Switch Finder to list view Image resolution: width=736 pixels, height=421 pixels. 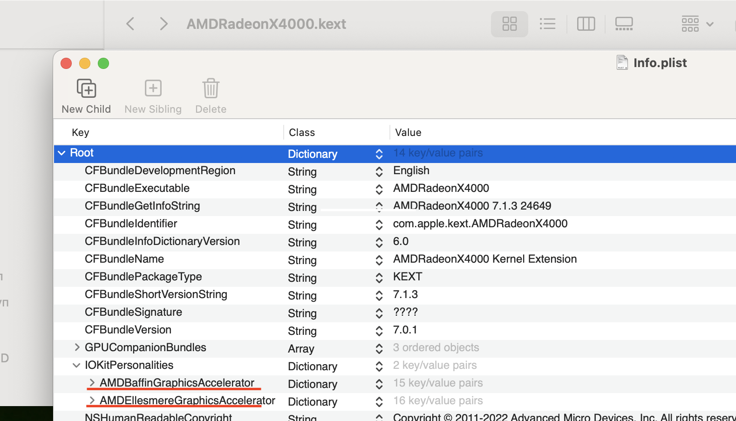(x=547, y=24)
